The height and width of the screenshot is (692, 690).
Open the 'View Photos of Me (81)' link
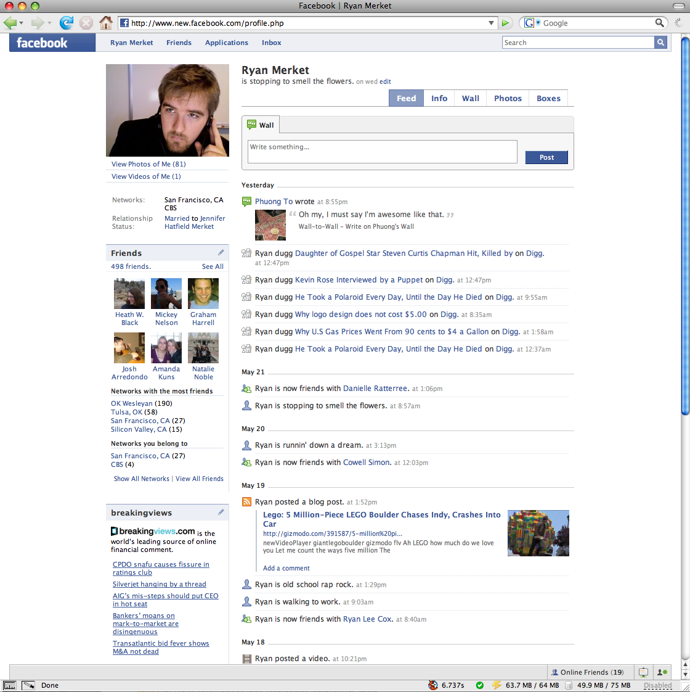pyautogui.click(x=148, y=164)
